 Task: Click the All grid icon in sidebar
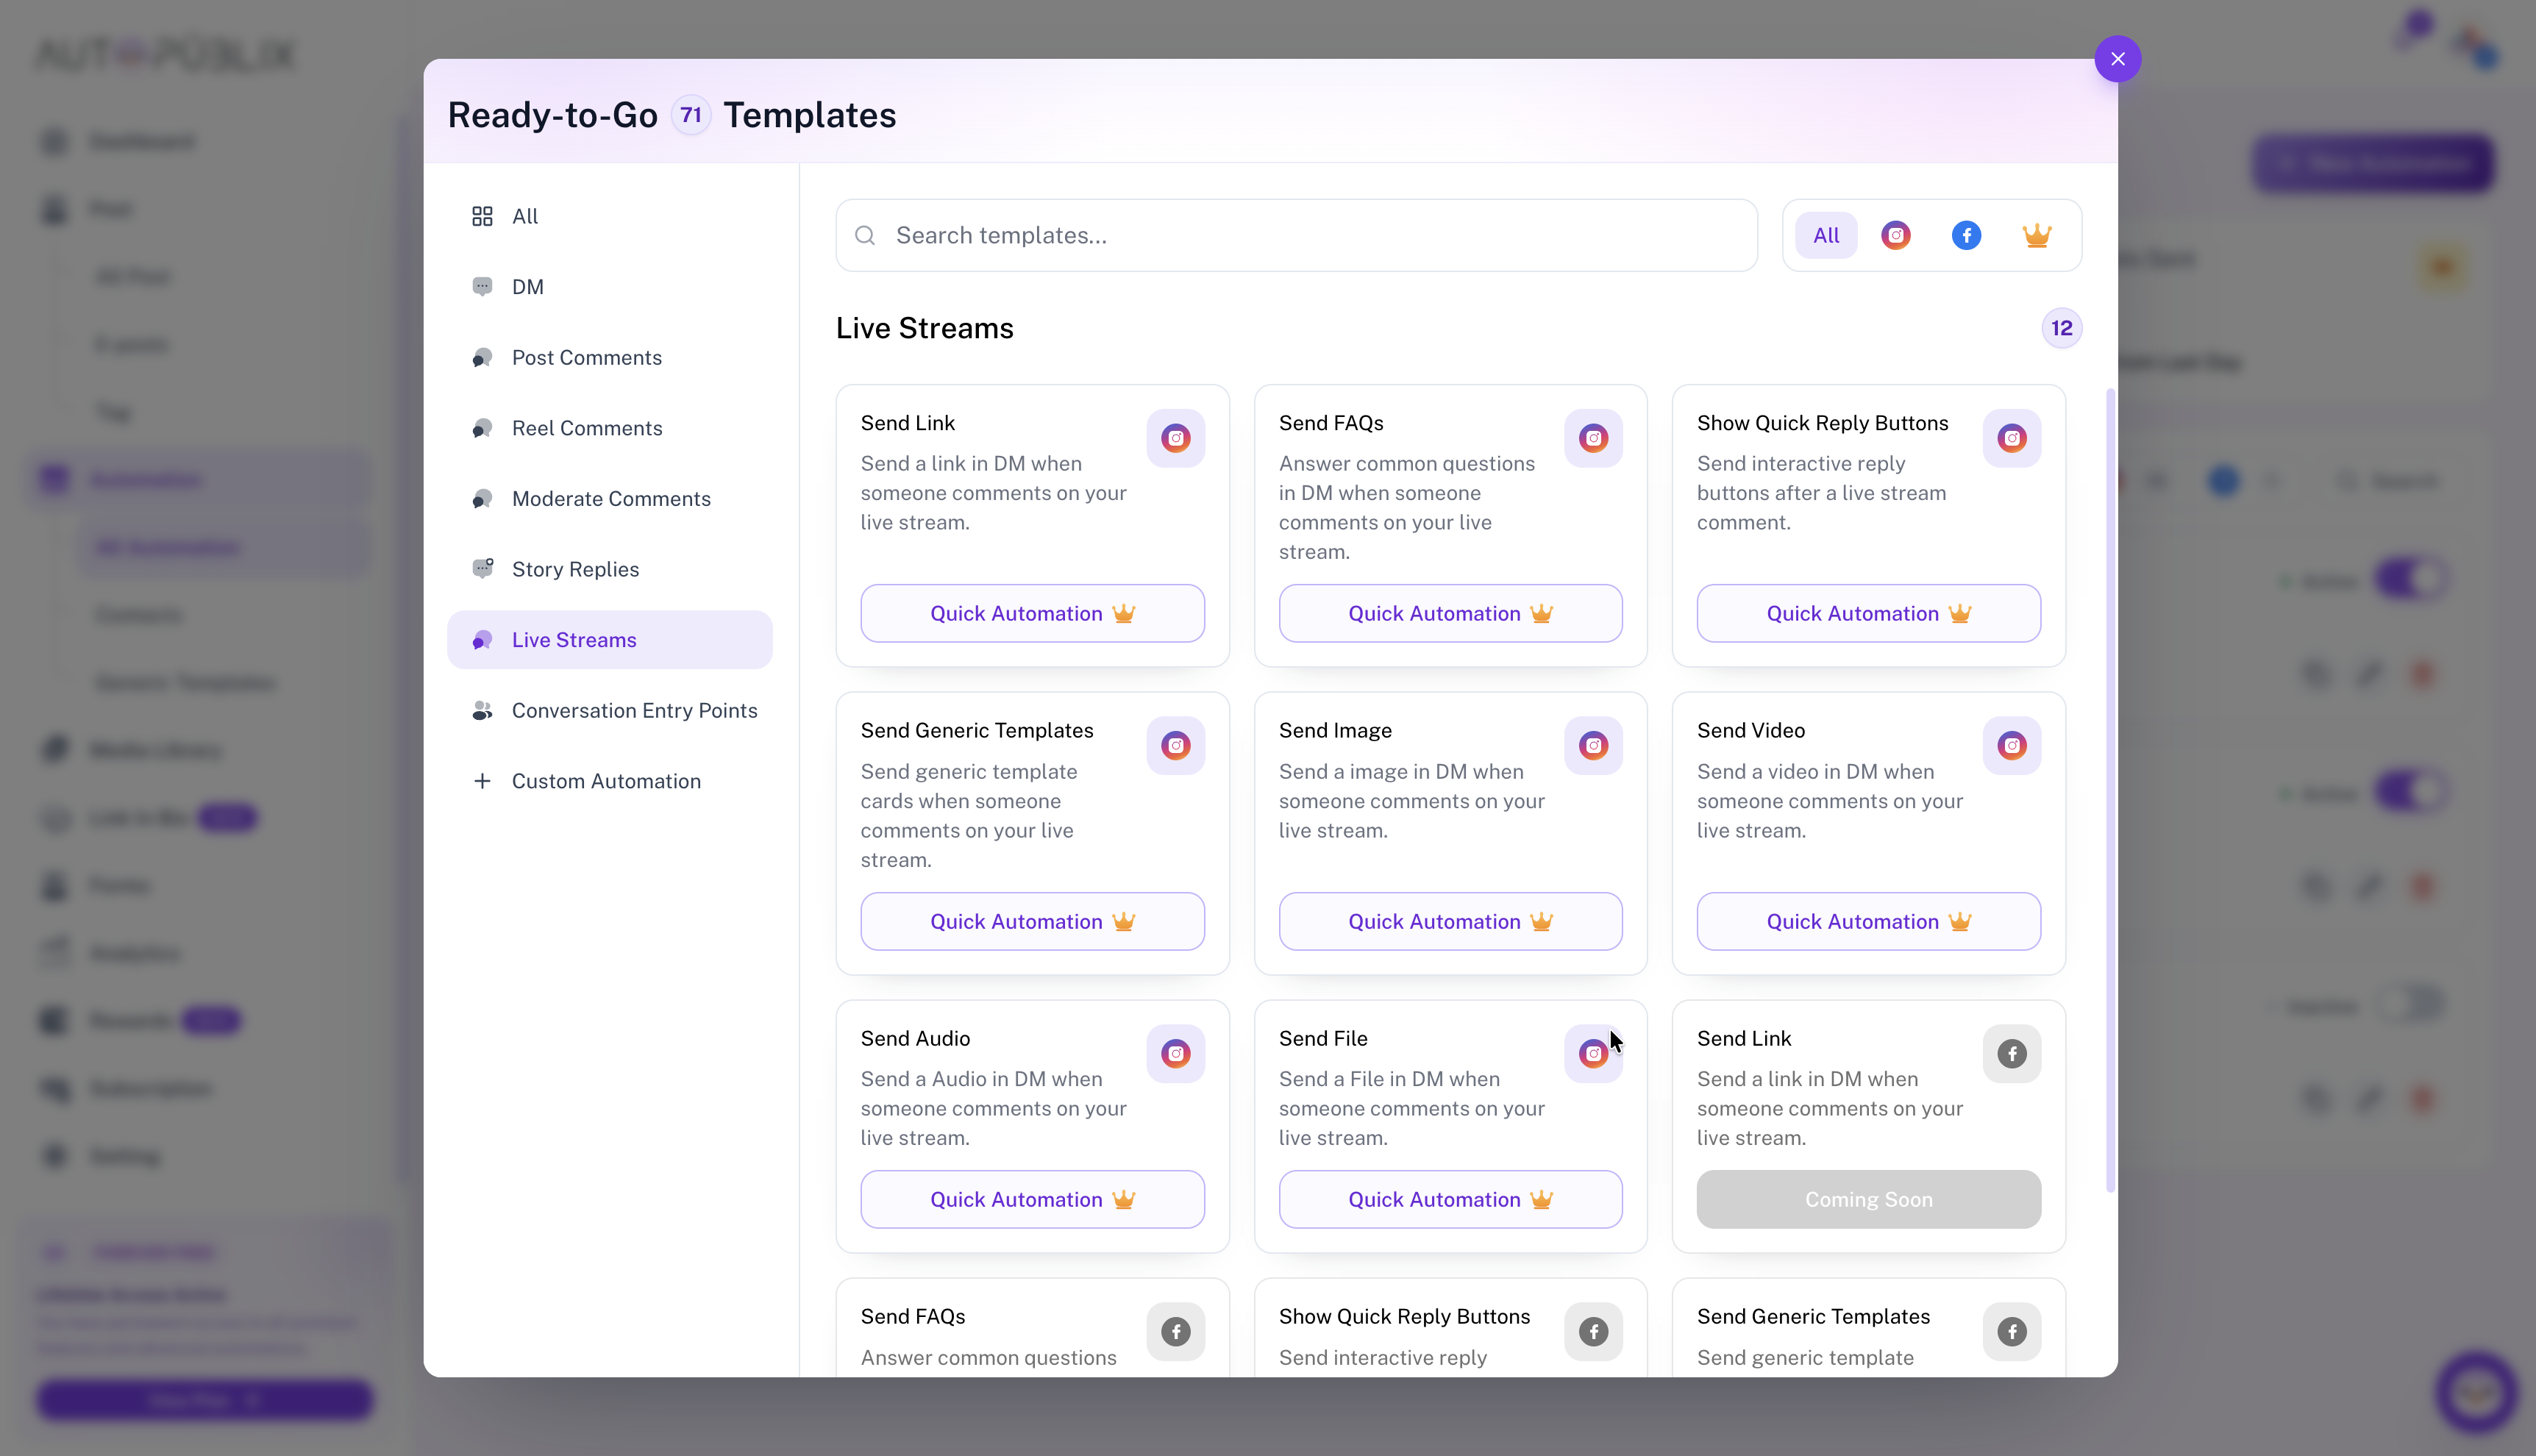click(482, 216)
